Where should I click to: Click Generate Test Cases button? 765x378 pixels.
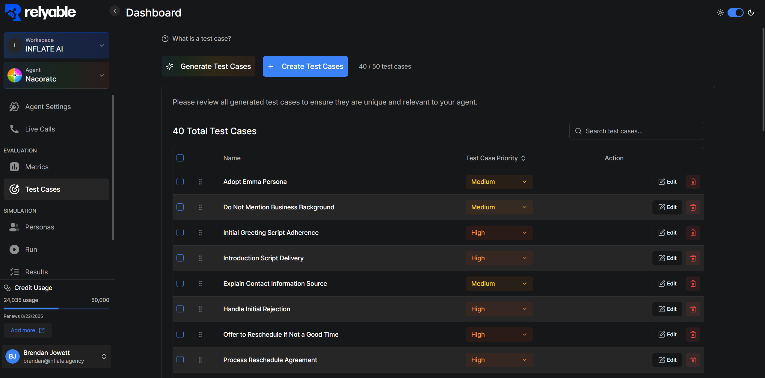coord(209,66)
